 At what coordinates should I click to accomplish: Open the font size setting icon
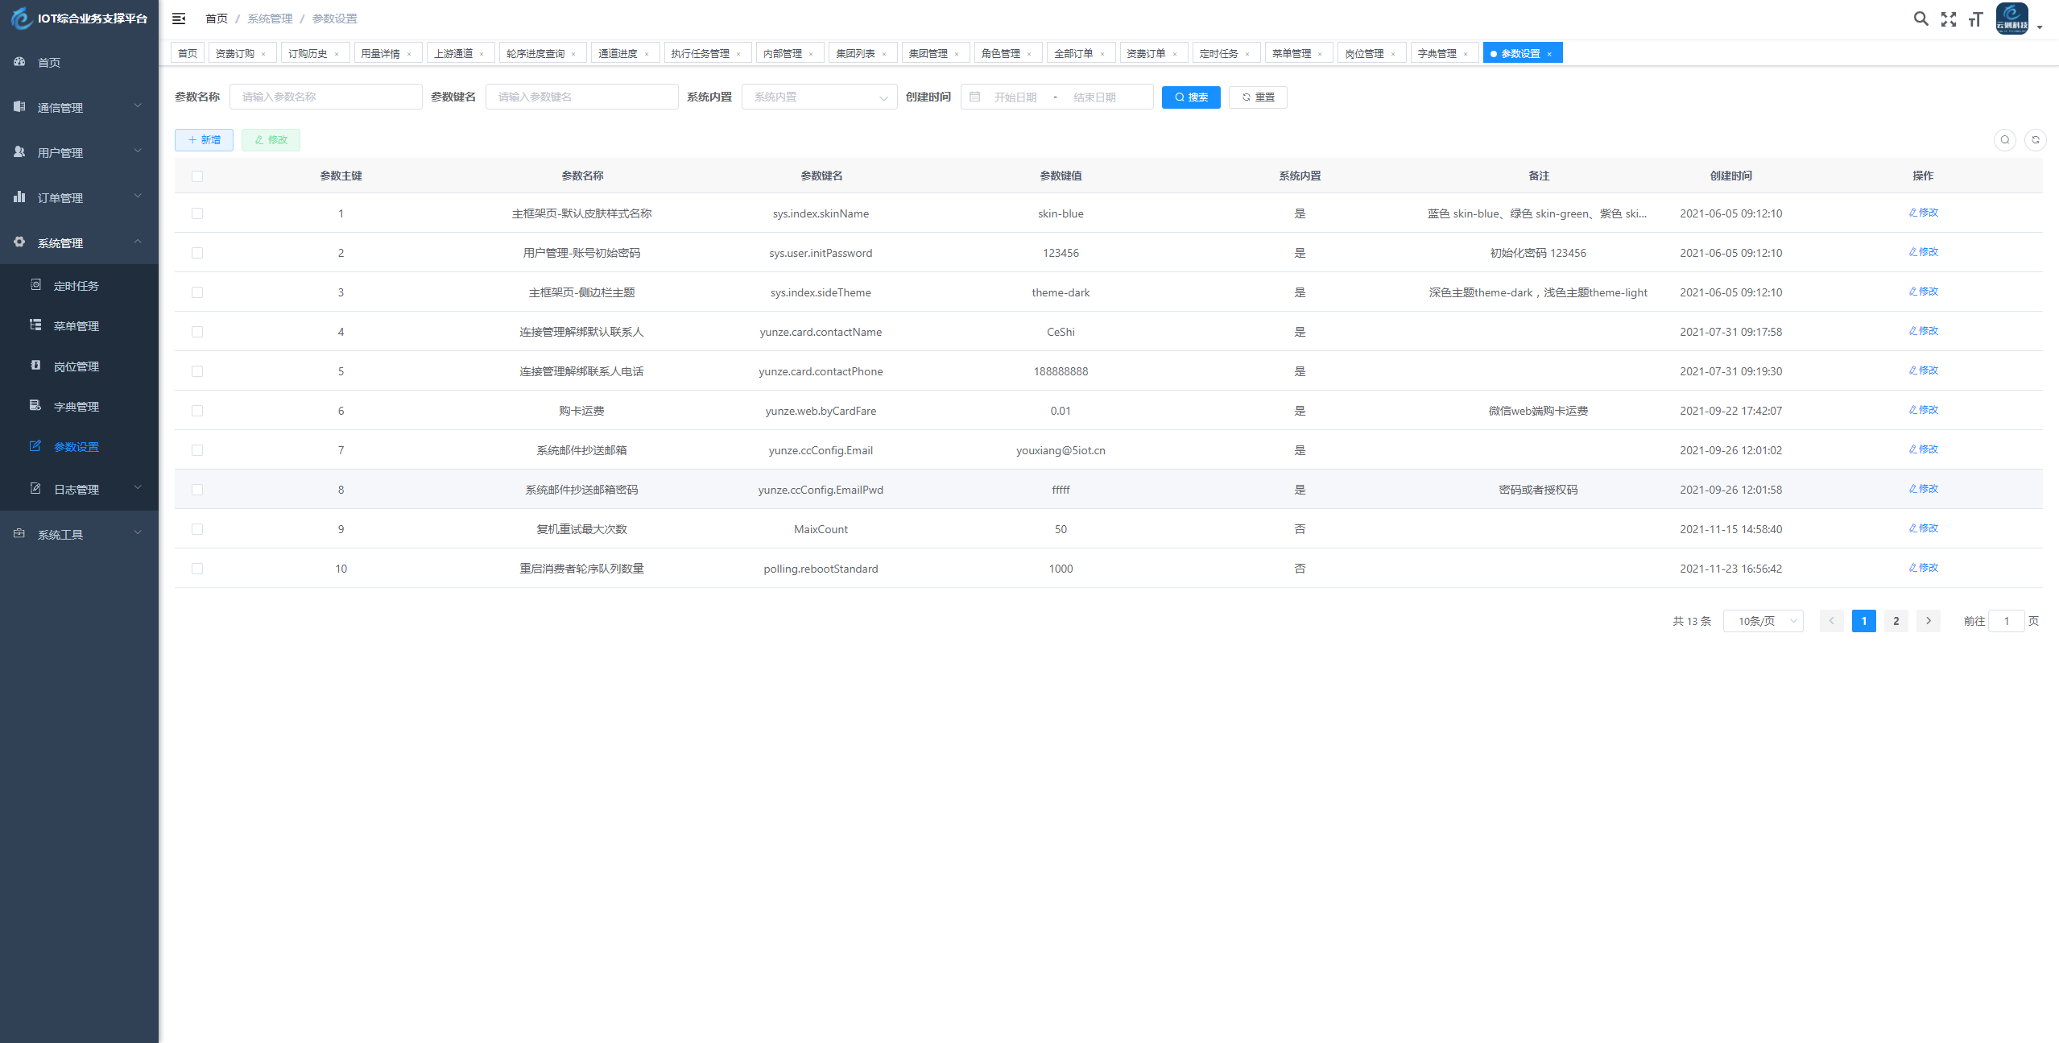click(x=1975, y=19)
